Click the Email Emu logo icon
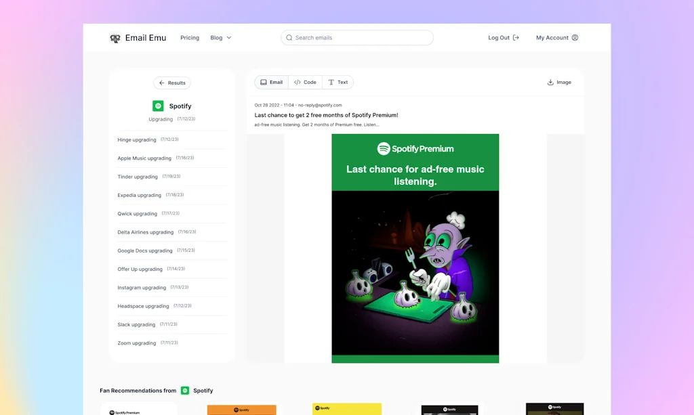The height and width of the screenshot is (415, 694). [115, 38]
